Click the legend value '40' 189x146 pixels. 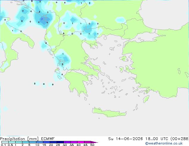click(x=78, y=145)
